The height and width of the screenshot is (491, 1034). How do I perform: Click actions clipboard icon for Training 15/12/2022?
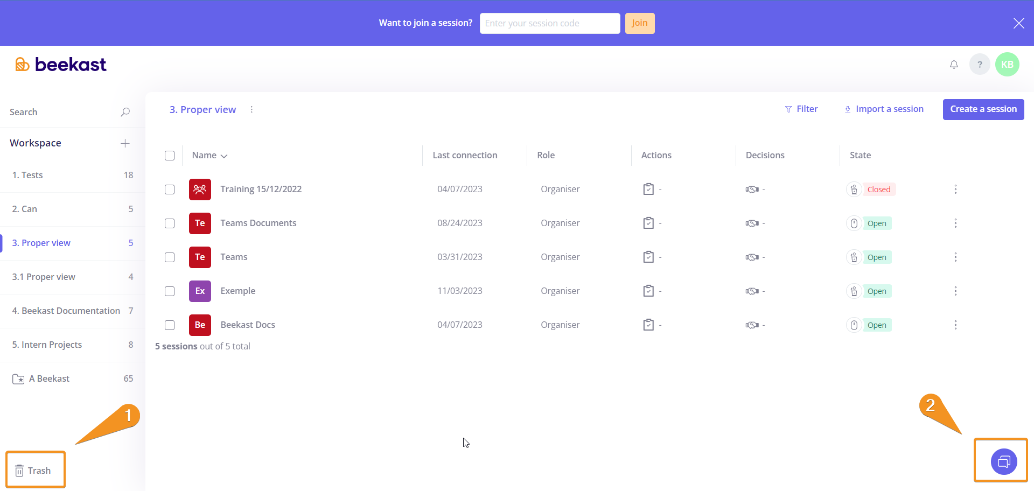(648, 189)
